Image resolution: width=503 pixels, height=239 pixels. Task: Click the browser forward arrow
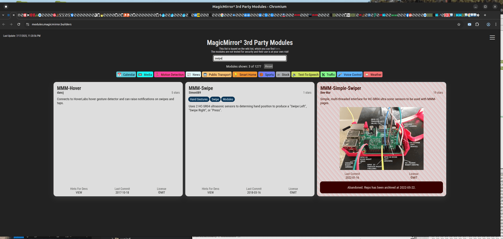tap(11, 24)
